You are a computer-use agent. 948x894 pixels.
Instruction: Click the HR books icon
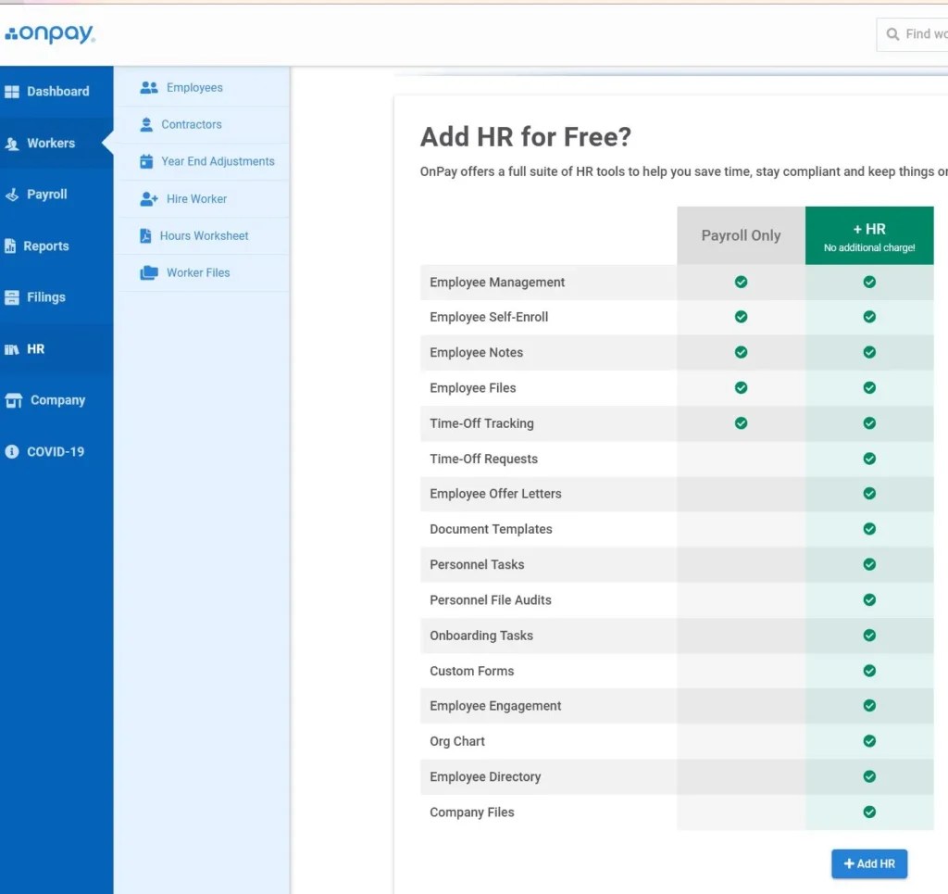click(11, 349)
